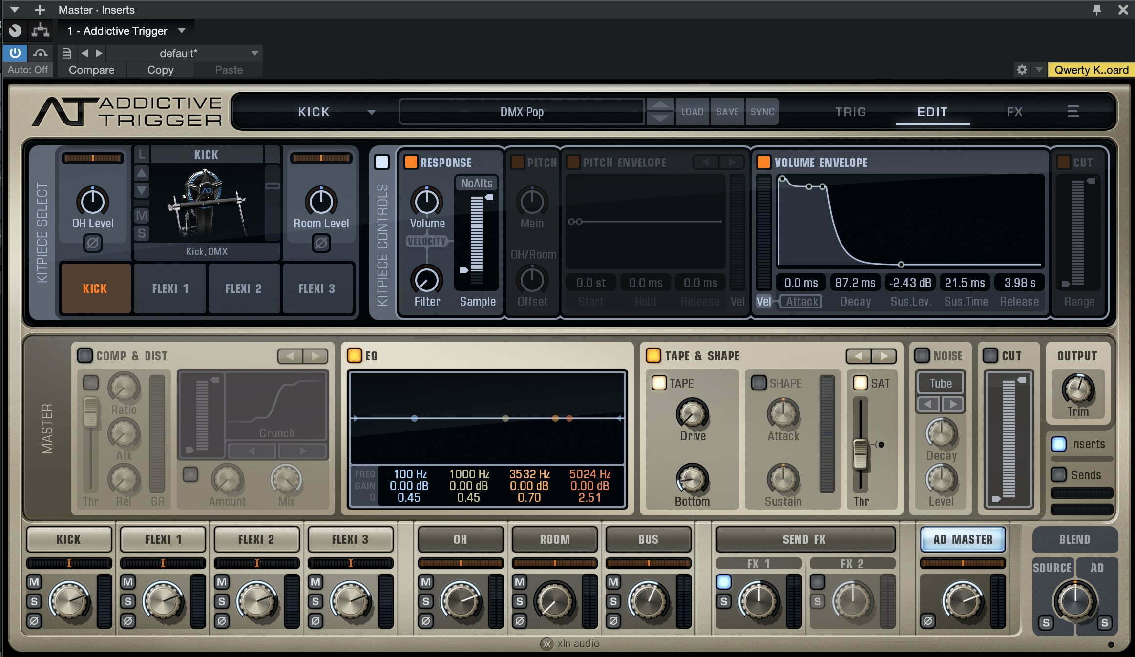This screenshot has width=1135, height=657.
Task: Open the KICK kitpiece dropdown
Action: coord(372,112)
